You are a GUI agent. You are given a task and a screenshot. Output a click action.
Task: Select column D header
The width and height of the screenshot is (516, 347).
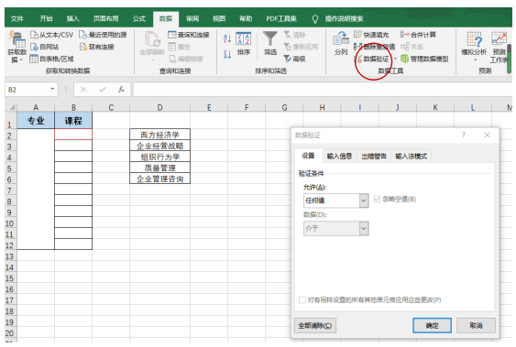159,107
